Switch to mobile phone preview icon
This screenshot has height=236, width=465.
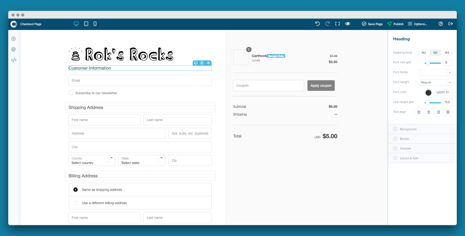click(x=95, y=24)
